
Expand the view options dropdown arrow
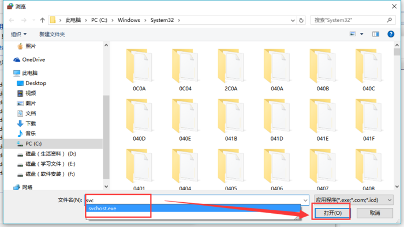pos(361,34)
